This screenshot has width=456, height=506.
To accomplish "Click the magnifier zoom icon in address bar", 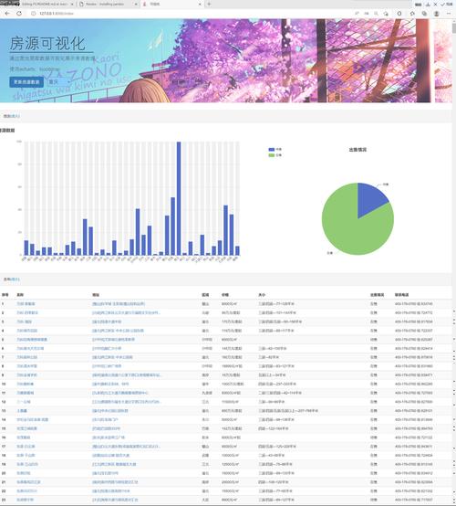I will pos(376,13).
